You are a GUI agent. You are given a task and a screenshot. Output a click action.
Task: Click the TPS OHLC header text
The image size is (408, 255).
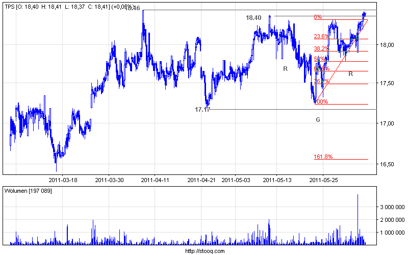pyautogui.click(x=70, y=7)
